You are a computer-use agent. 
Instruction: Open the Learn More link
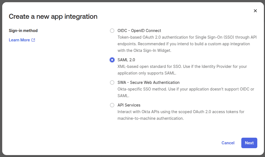pos(19,40)
